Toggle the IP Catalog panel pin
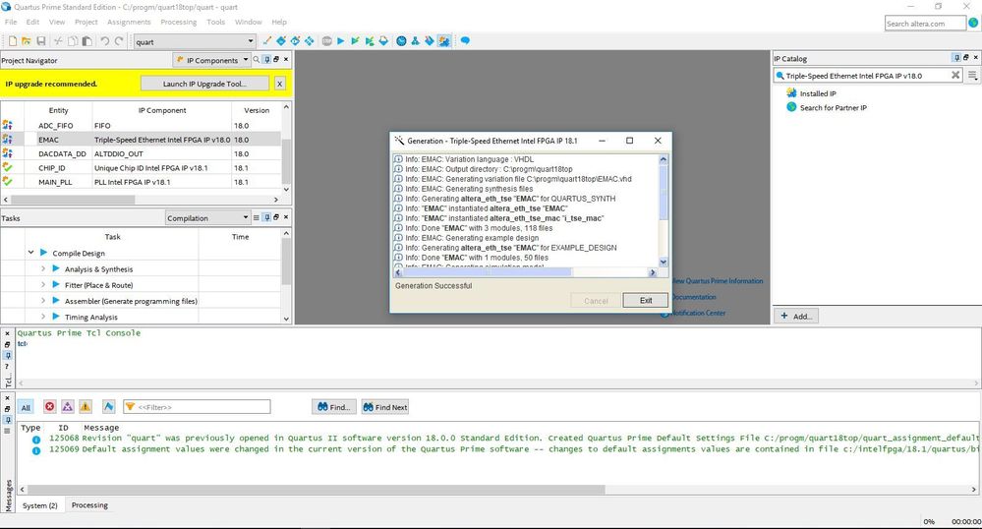 pos(956,59)
